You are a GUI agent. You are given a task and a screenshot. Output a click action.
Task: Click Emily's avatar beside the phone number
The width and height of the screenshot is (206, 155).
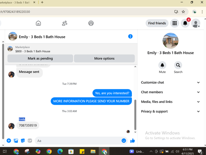tap(12, 126)
